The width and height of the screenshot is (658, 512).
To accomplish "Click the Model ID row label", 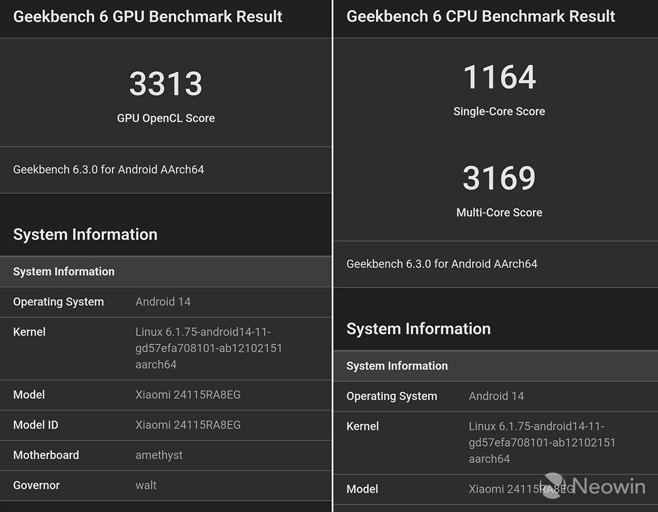I will tap(36, 425).
